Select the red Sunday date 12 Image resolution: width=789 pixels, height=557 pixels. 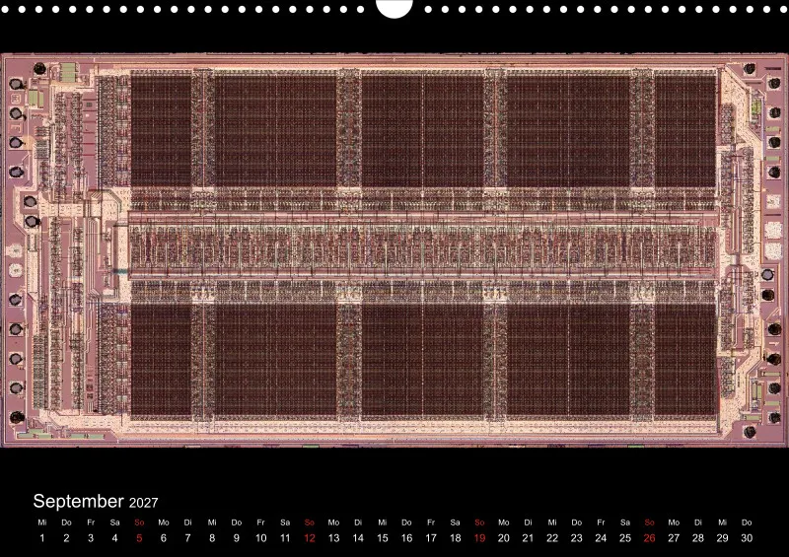[310, 538]
